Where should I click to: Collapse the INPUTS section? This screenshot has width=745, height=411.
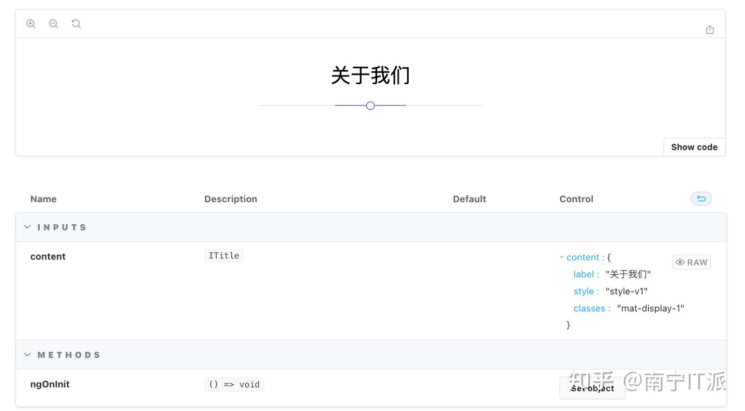click(x=27, y=227)
